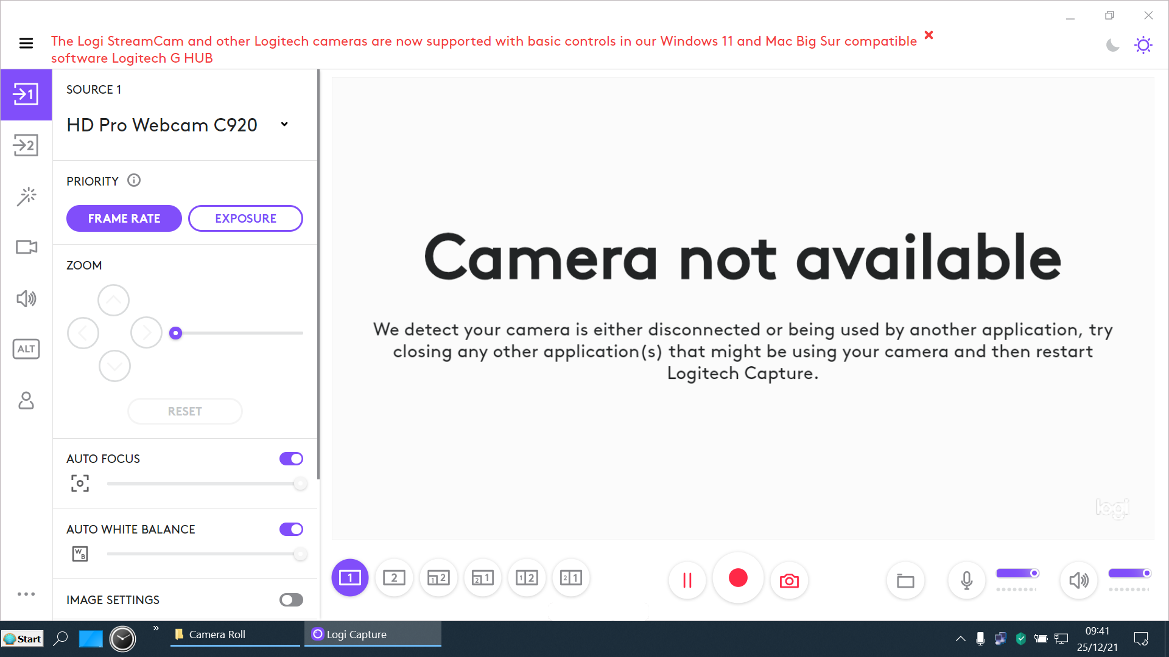Open the ALT shortcuts panel

tap(26, 349)
